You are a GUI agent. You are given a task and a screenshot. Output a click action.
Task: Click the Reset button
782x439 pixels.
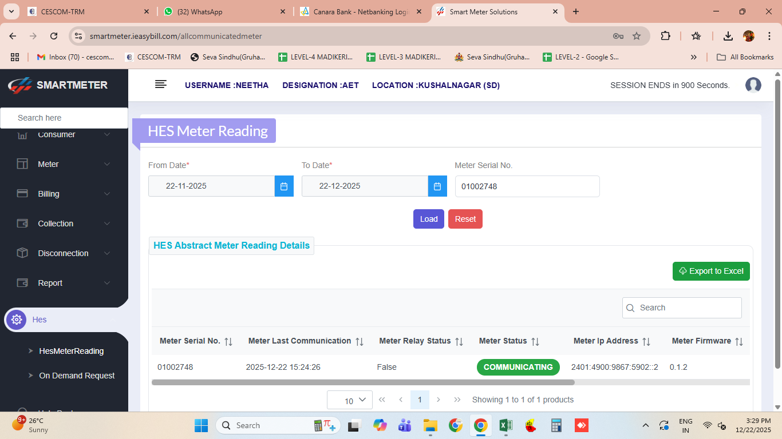pos(465,219)
